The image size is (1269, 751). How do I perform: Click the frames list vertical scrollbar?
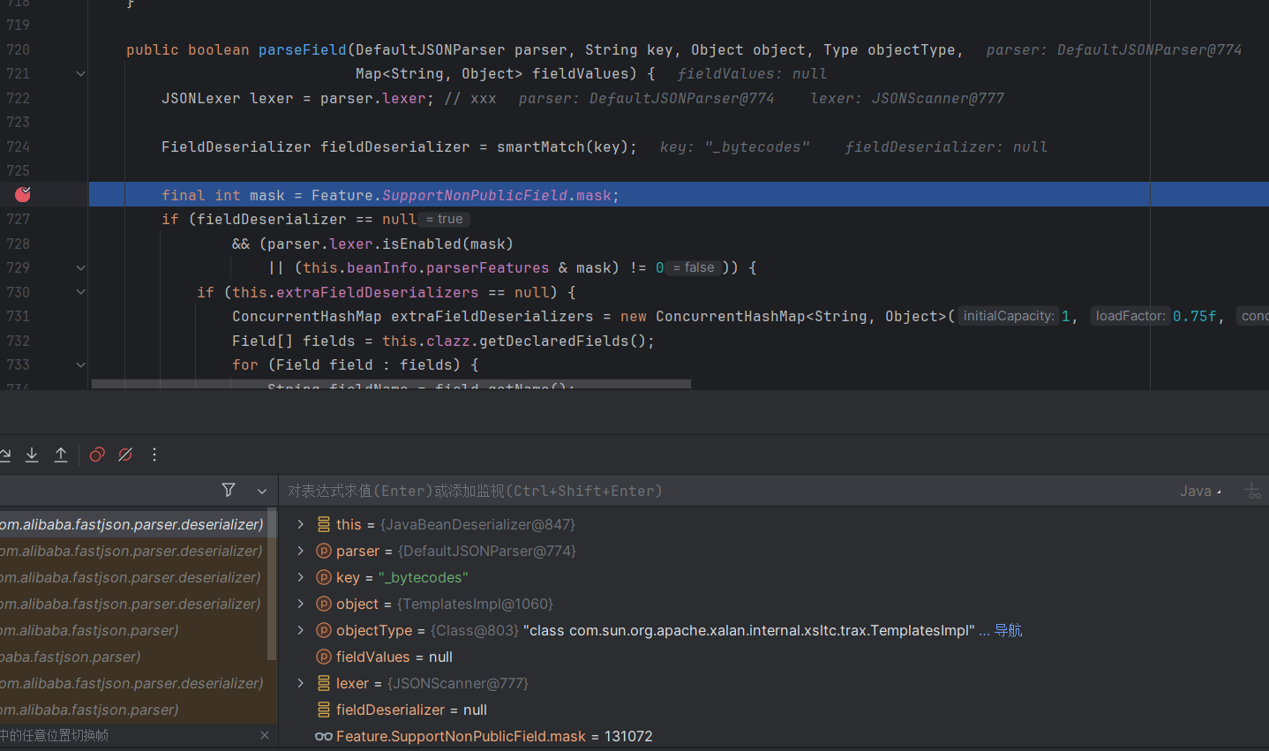(272, 584)
